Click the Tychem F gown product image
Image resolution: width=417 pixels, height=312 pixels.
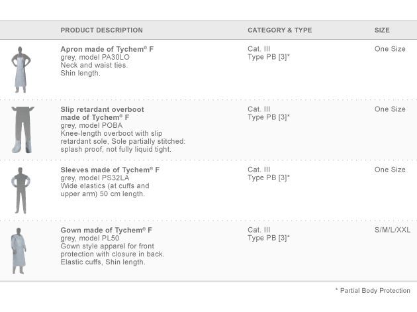pyautogui.click(x=19, y=250)
